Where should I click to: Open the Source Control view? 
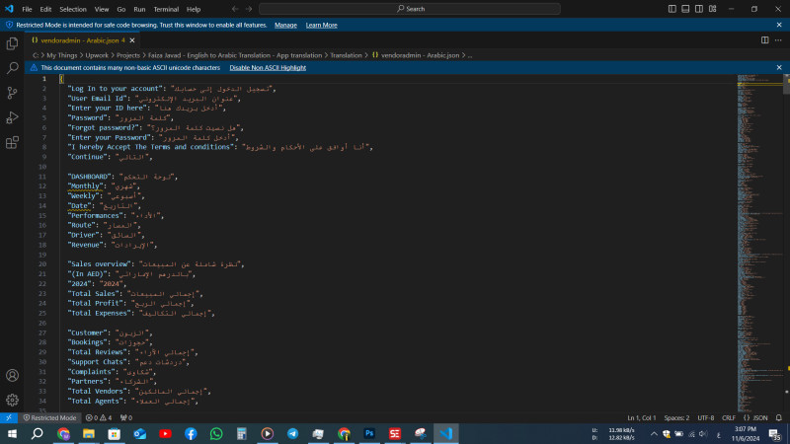[x=13, y=93]
